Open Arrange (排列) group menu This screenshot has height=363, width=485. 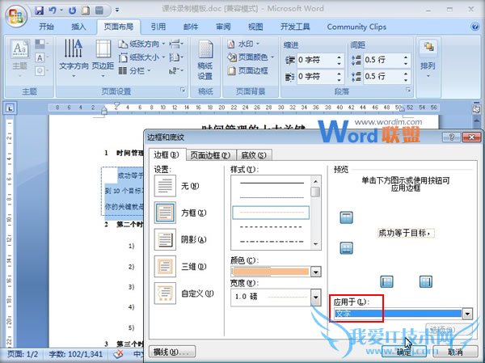[x=428, y=61]
